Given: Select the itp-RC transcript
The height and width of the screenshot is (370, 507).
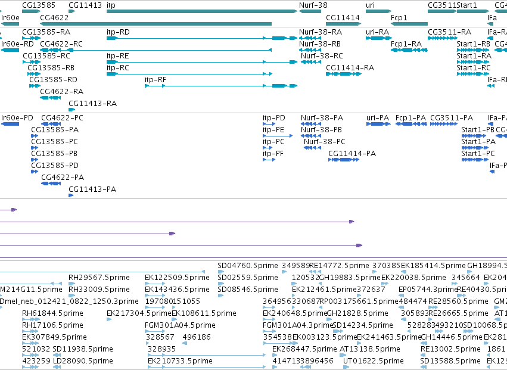Looking at the screenshot, I should 189,74.
